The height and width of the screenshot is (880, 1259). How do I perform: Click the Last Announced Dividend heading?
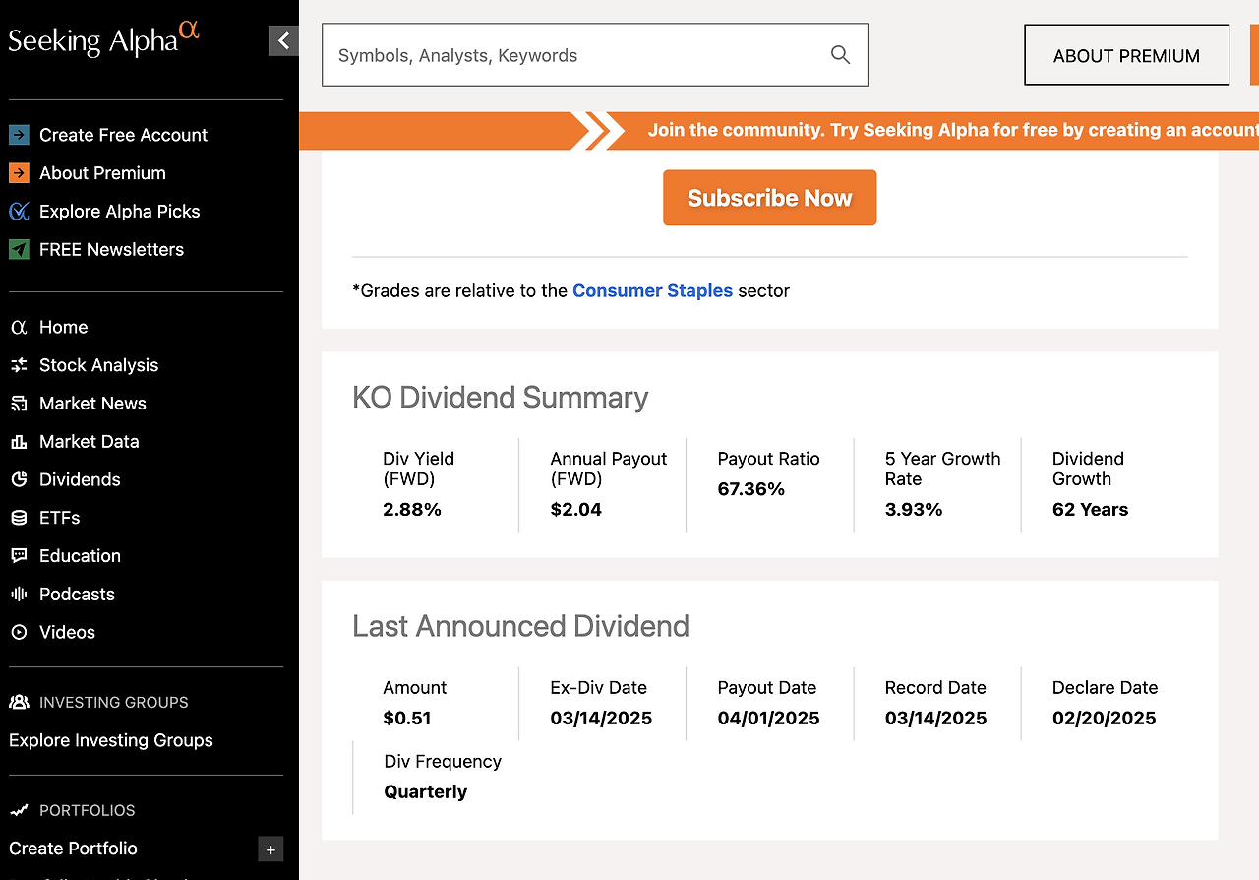coord(520,627)
